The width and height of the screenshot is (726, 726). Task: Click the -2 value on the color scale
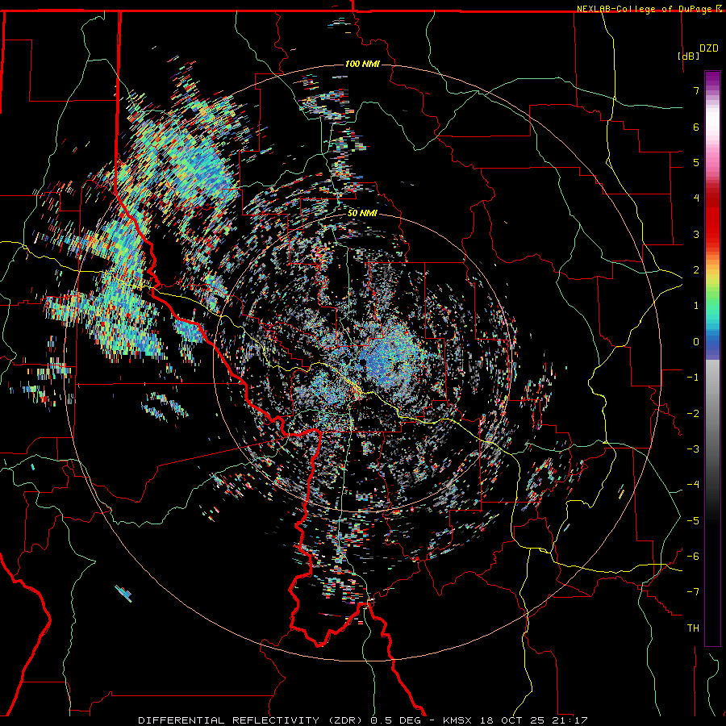click(x=693, y=414)
